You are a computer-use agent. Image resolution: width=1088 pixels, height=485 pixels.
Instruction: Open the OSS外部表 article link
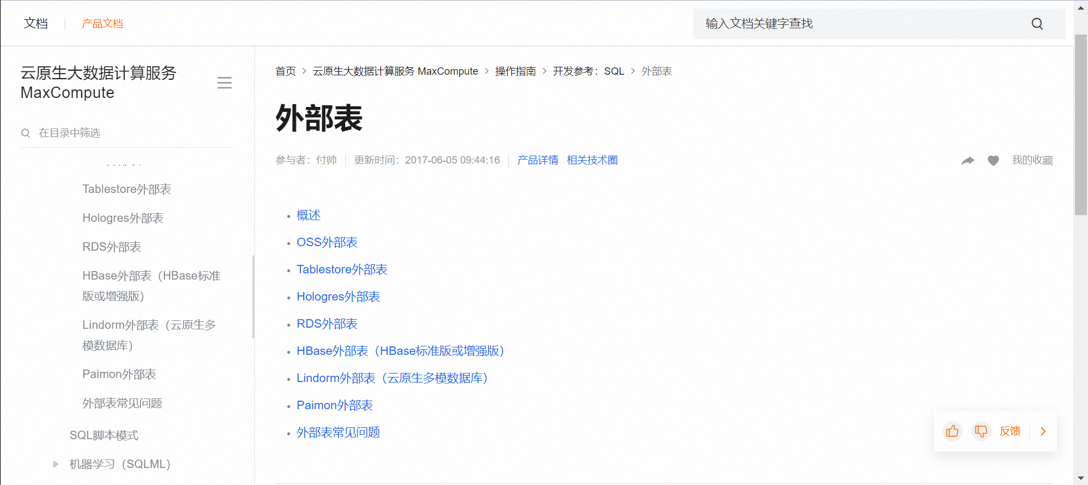click(x=327, y=242)
